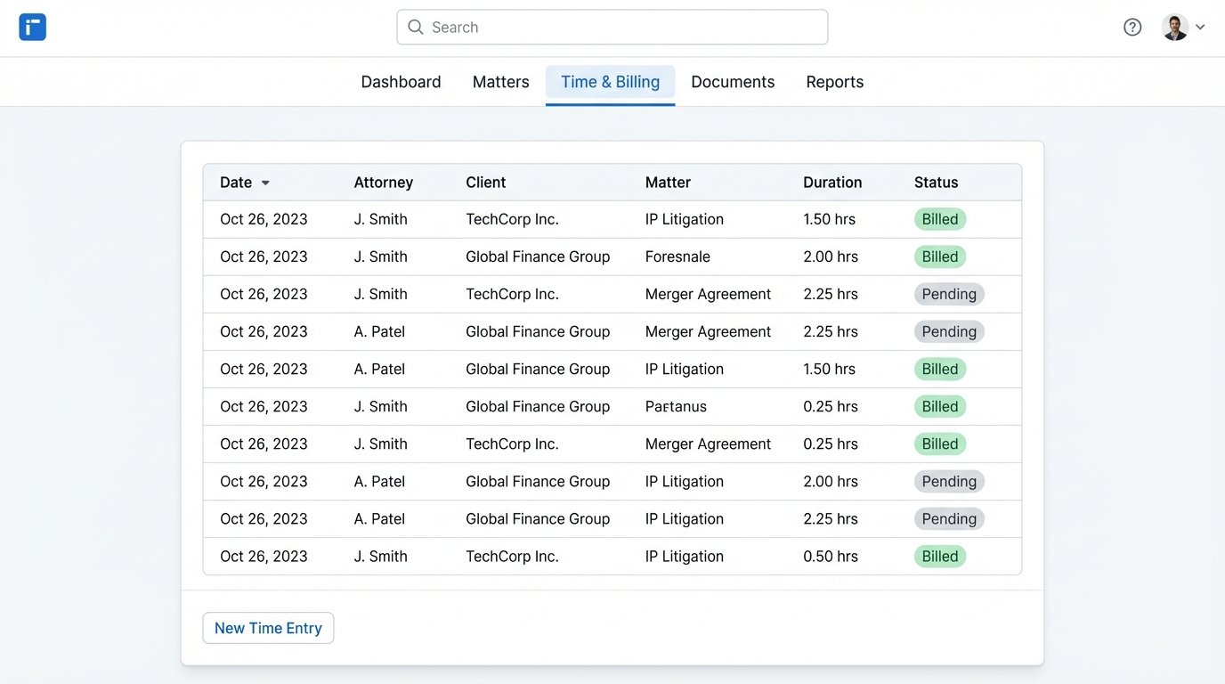
Task: Toggle the Pending status on the 2.00 hrs row
Action: 948,481
